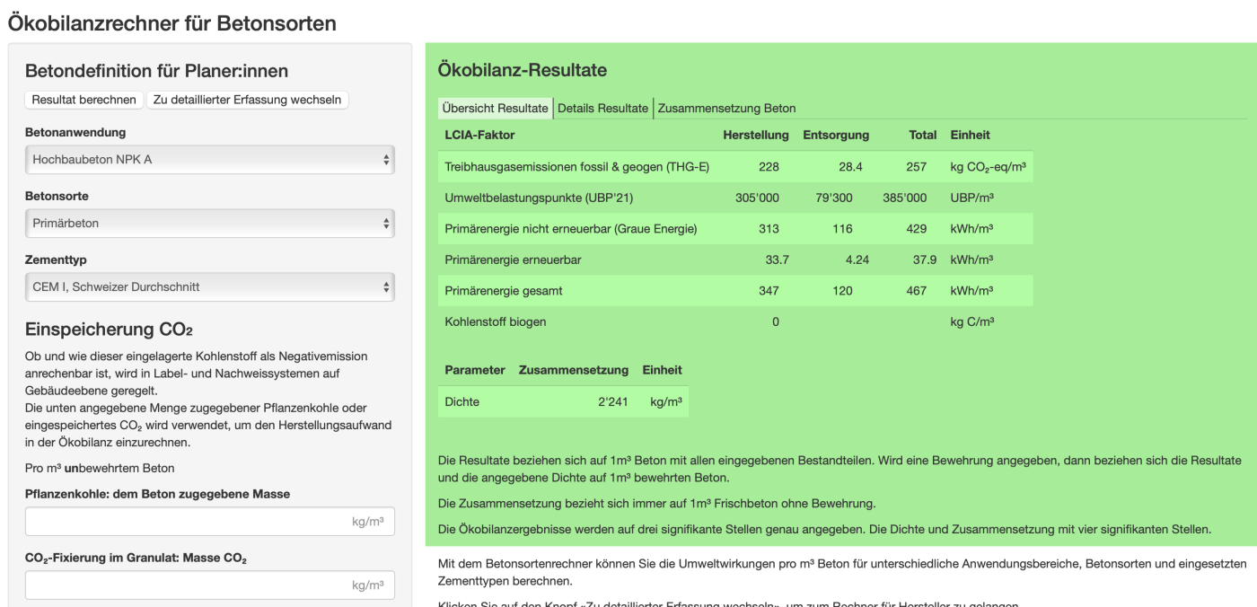Focus the Pflanzenkohle mass input field
This screenshot has height=607, width=1257.
point(209,522)
